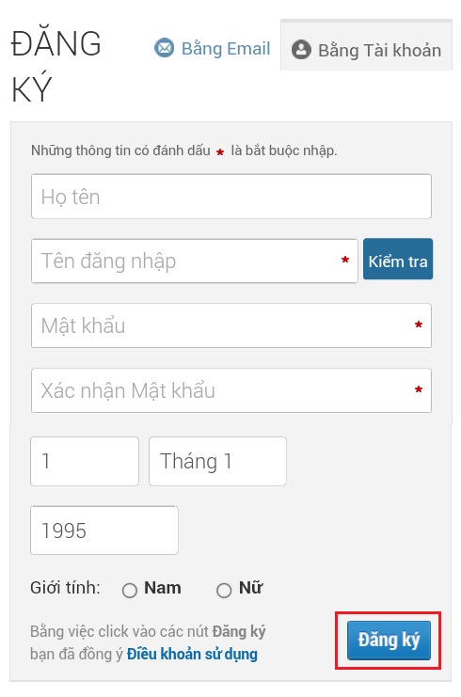Click the blue Đăng ký button
461x697 pixels.
coord(389,641)
